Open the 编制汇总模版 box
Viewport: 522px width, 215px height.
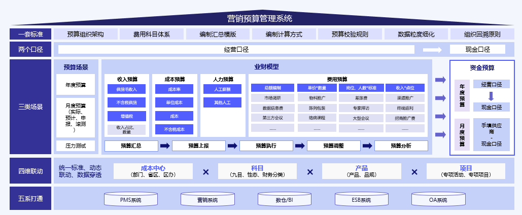[218, 34]
